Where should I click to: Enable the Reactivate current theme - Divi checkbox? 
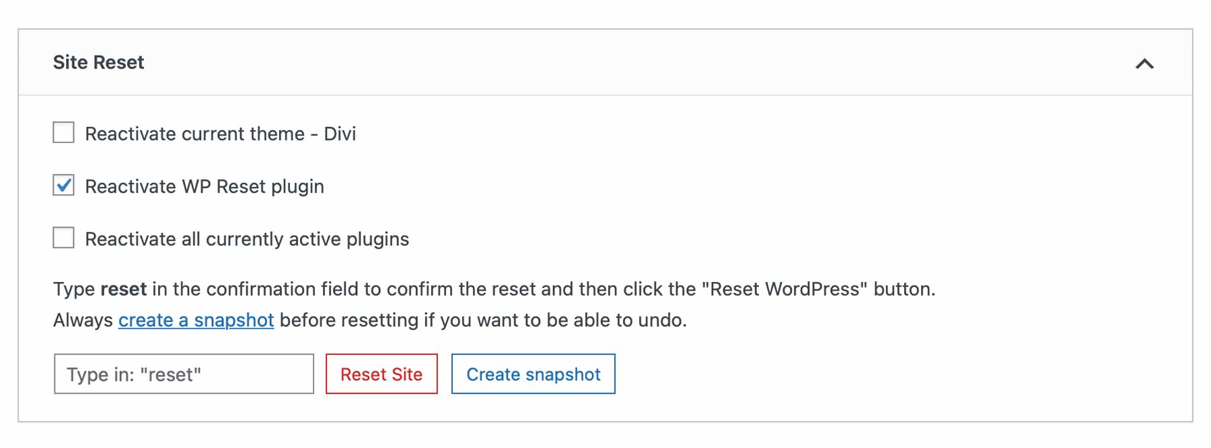tap(63, 132)
